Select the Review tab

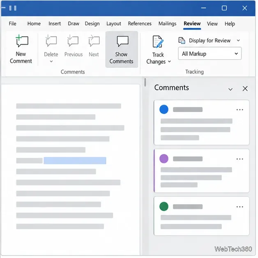click(x=192, y=24)
